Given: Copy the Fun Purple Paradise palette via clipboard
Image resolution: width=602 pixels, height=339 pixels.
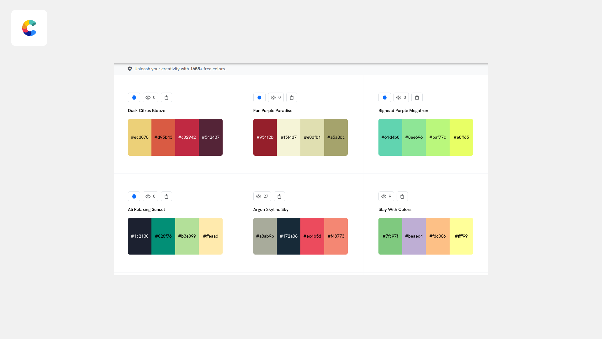Looking at the screenshot, I should pos(292,98).
